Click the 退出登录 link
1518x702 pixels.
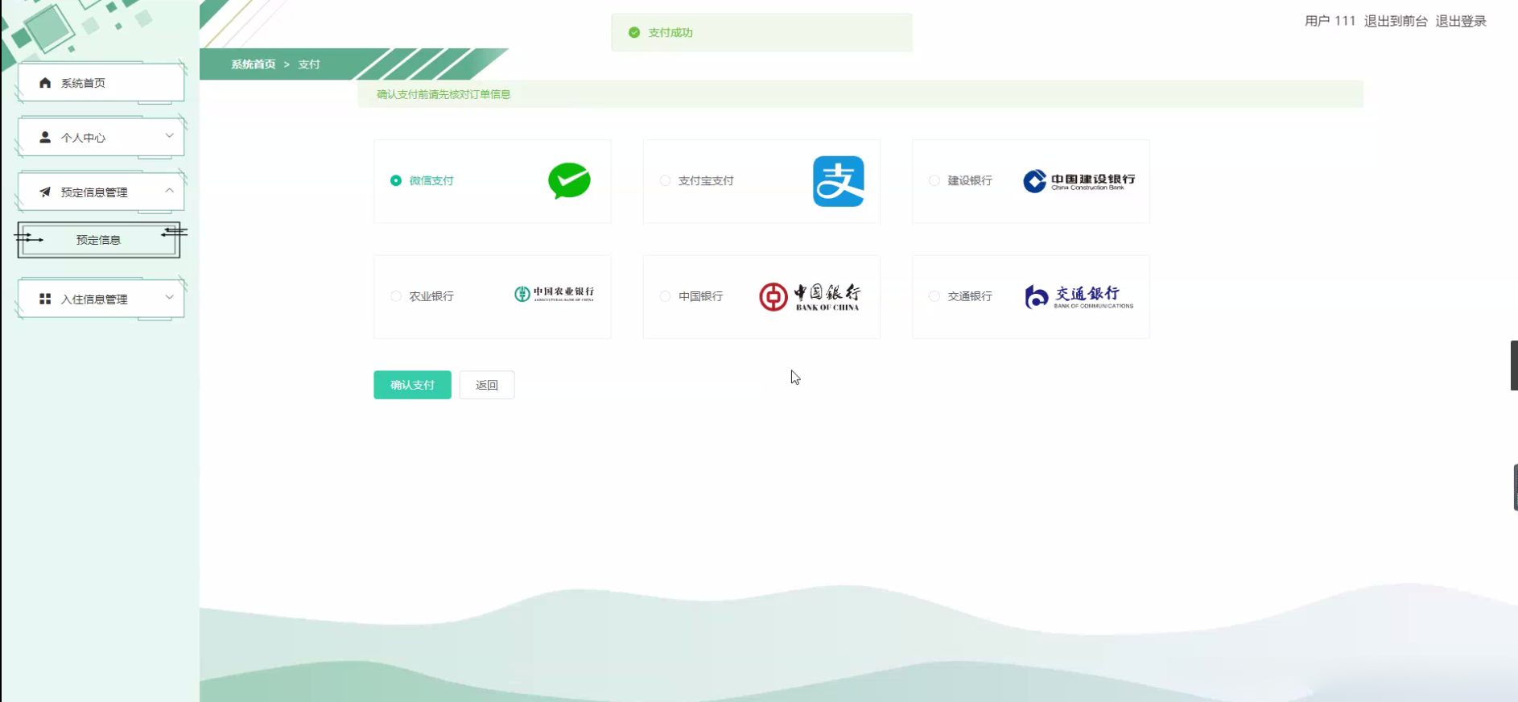(x=1461, y=21)
